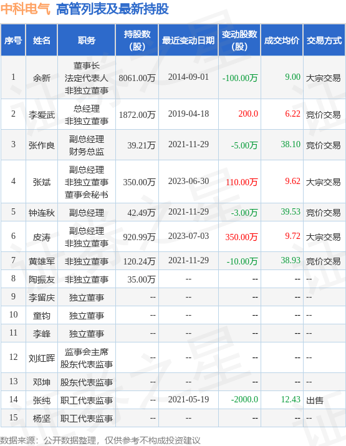
Task: Click the date 2021-05-19
Action: pos(188,399)
